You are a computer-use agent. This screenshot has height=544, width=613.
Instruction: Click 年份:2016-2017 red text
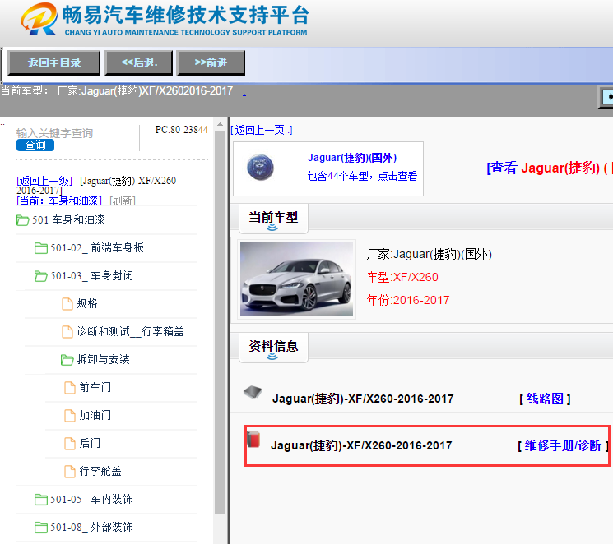[x=408, y=300]
